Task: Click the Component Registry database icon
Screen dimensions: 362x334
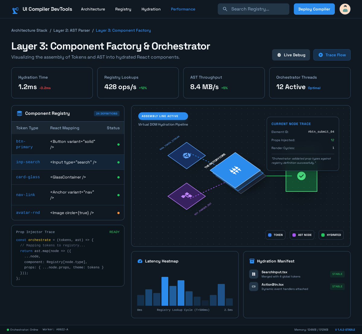Action: click(x=20, y=113)
